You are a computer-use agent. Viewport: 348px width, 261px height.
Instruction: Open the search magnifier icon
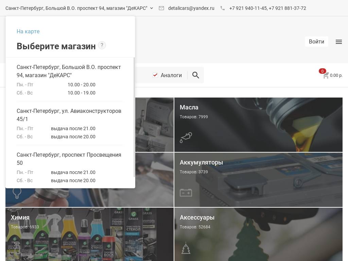(x=196, y=75)
